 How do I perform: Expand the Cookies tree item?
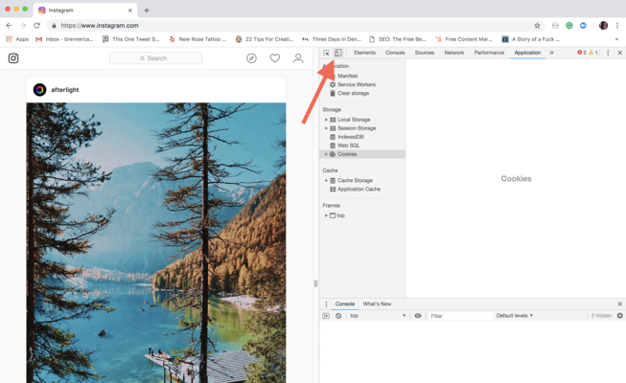click(x=326, y=154)
